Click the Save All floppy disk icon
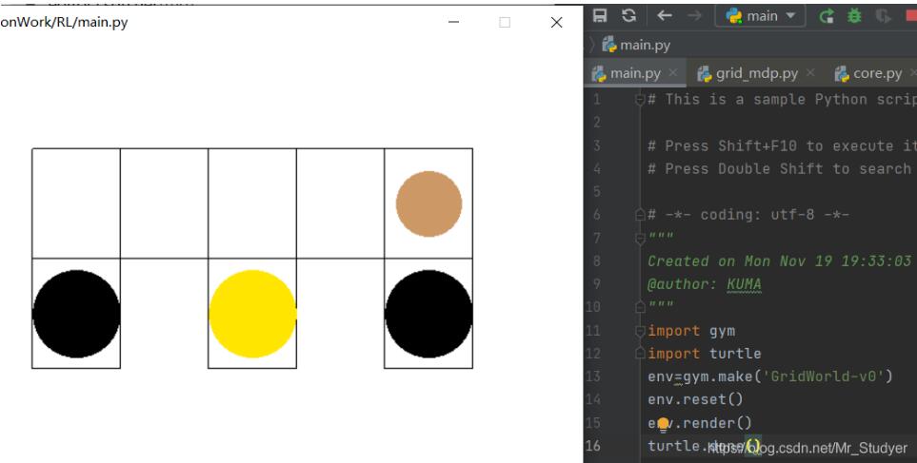Viewport: 917px width, 463px height. click(x=600, y=16)
